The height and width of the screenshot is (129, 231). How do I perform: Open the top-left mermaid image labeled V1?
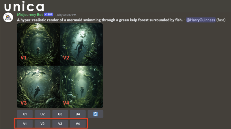coord(38,44)
